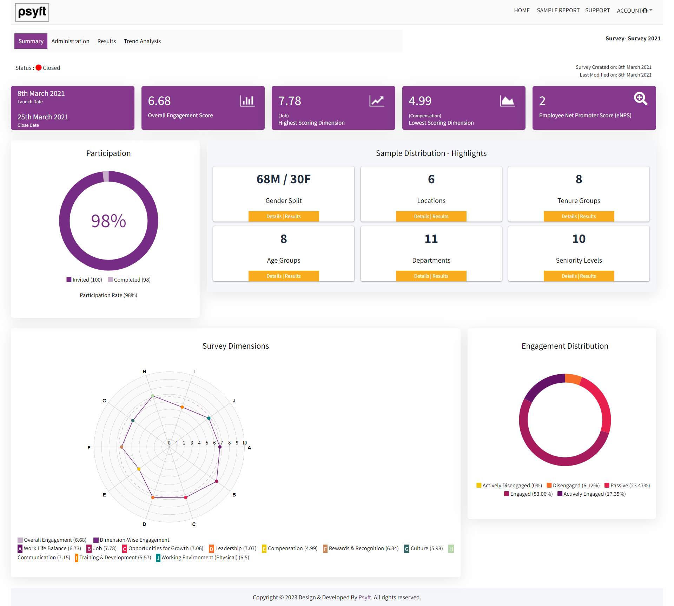Switch to the Trend Analysis tab
This screenshot has width=674, height=606.
click(142, 41)
